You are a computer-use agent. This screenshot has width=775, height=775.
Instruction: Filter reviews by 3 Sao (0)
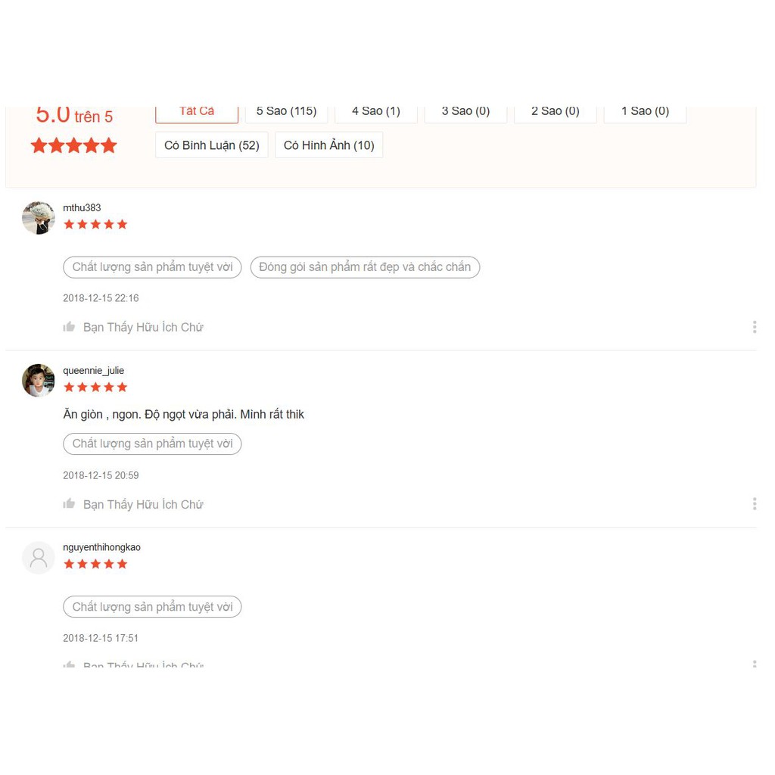465,114
